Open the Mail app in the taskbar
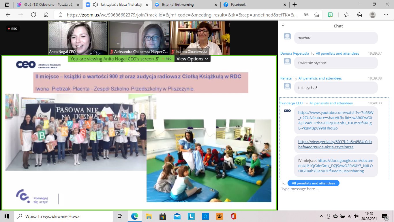Screen dimensions: 394x222 [x=177, y=216]
